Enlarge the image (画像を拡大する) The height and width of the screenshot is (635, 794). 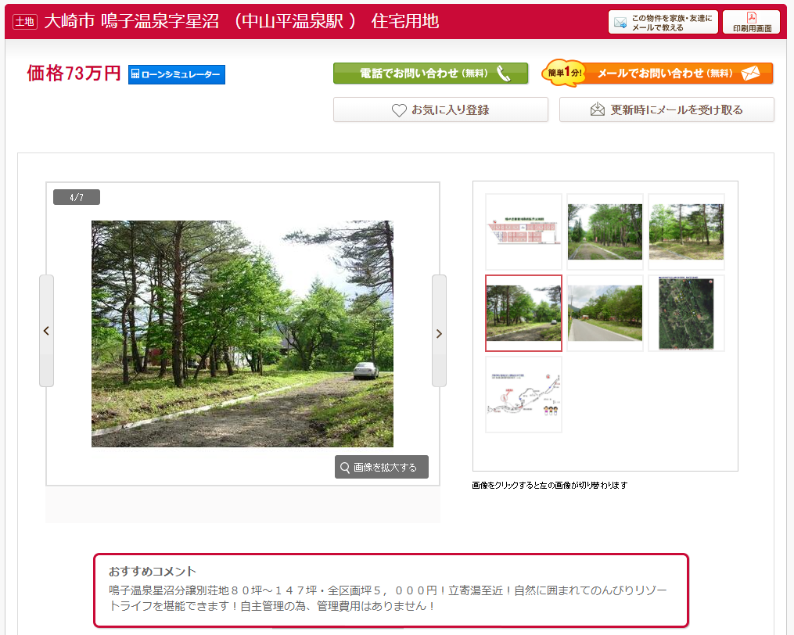[x=381, y=467]
